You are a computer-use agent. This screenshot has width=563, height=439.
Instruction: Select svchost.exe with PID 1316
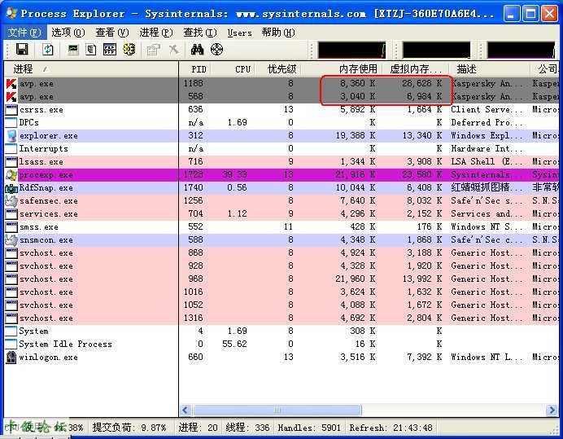281,318
